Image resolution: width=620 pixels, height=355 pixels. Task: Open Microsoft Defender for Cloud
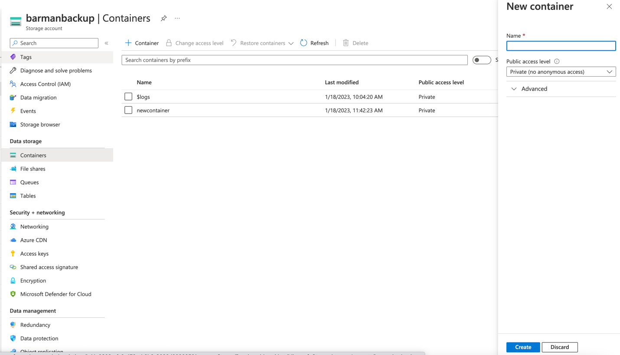click(55, 294)
